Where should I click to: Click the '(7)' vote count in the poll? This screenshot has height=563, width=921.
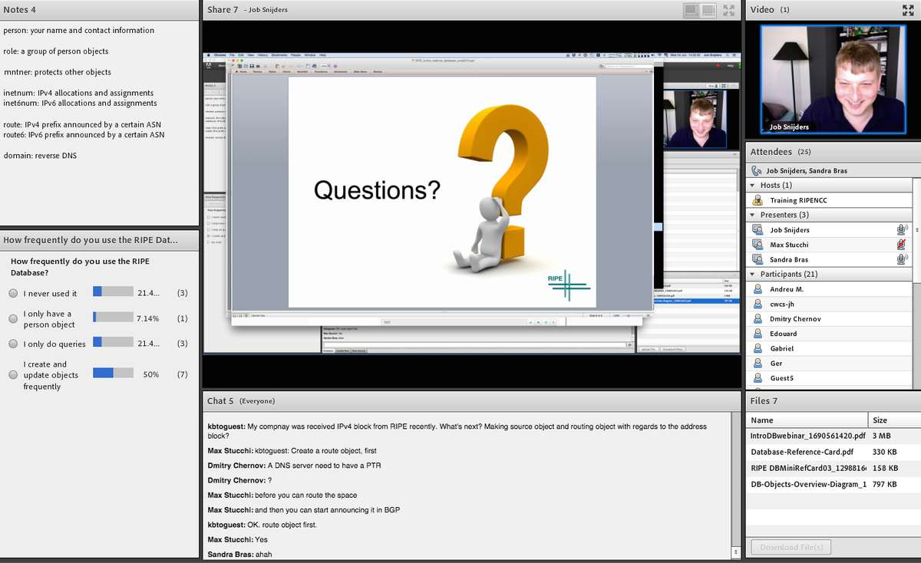[182, 374]
